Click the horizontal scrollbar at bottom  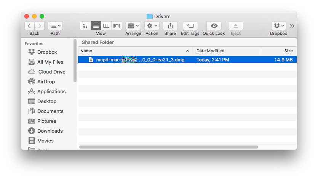169,147
